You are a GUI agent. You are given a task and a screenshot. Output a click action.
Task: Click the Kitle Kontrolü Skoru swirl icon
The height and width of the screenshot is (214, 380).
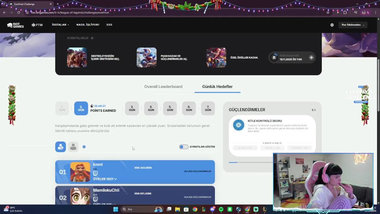[238, 125]
